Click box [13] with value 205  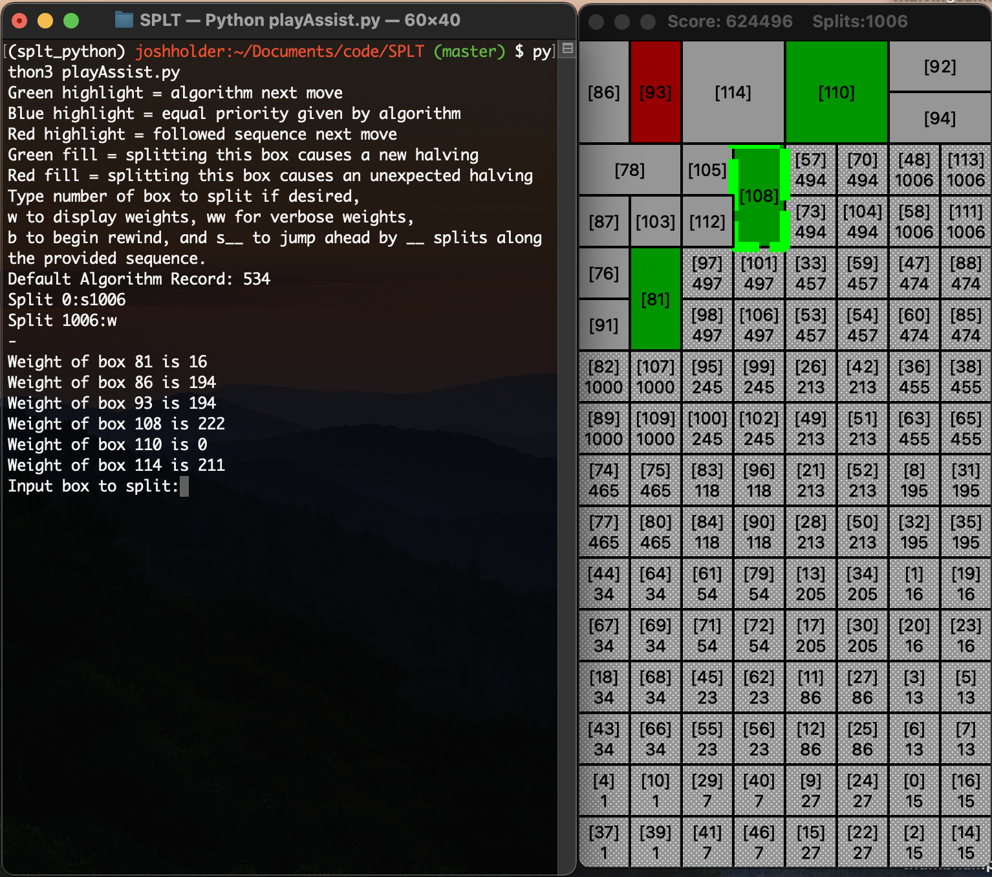(x=811, y=583)
